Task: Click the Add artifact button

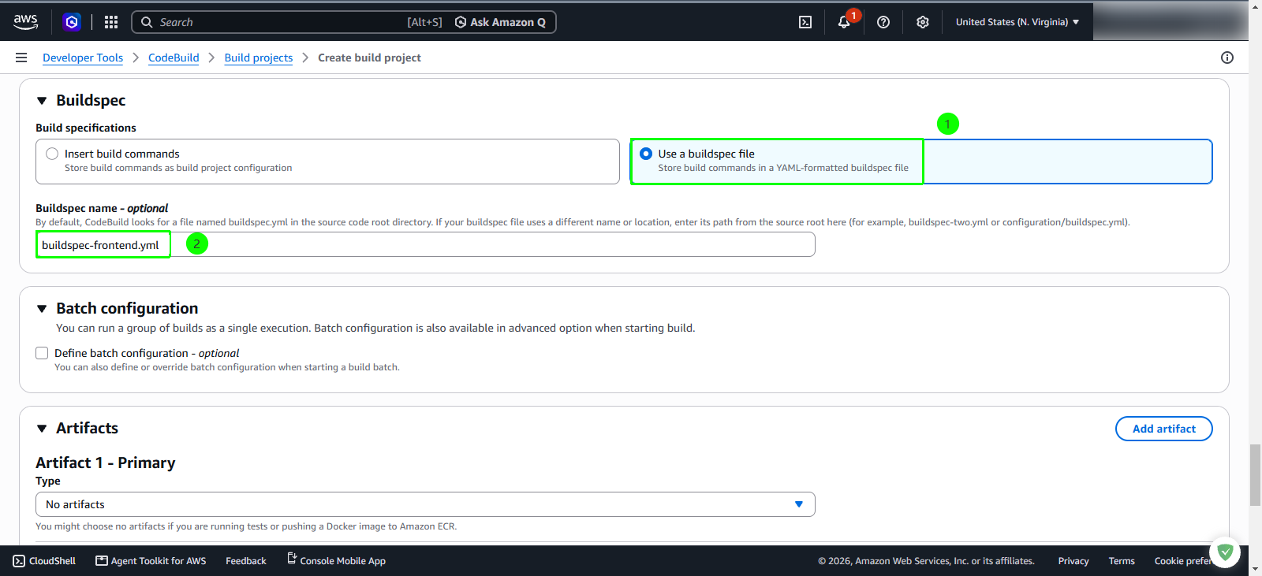Action: [1164, 429]
